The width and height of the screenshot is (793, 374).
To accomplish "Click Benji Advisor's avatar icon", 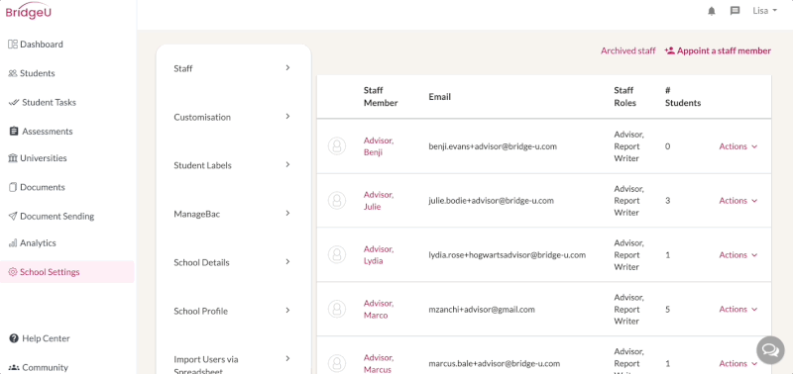I will click(x=337, y=146).
